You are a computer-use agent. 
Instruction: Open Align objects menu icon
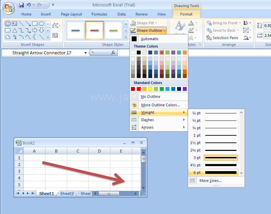(247, 23)
